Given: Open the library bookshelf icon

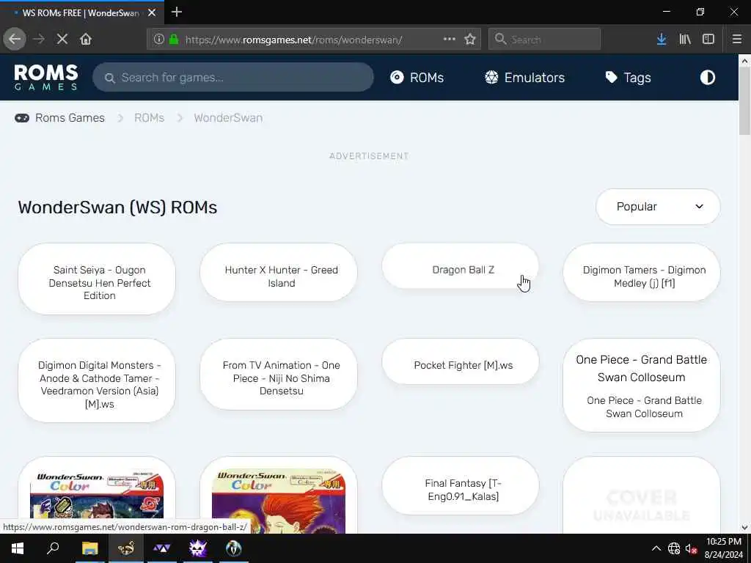Looking at the screenshot, I should coord(685,40).
